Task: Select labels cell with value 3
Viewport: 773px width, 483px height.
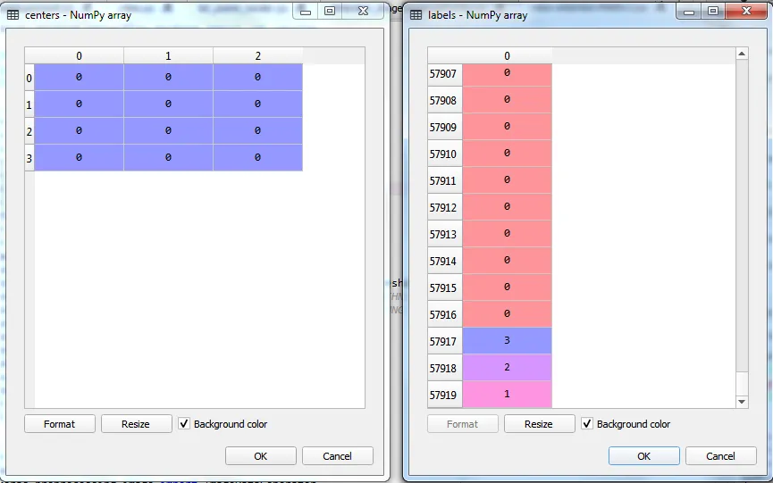Action: pyautogui.click(x=507, y=341)
